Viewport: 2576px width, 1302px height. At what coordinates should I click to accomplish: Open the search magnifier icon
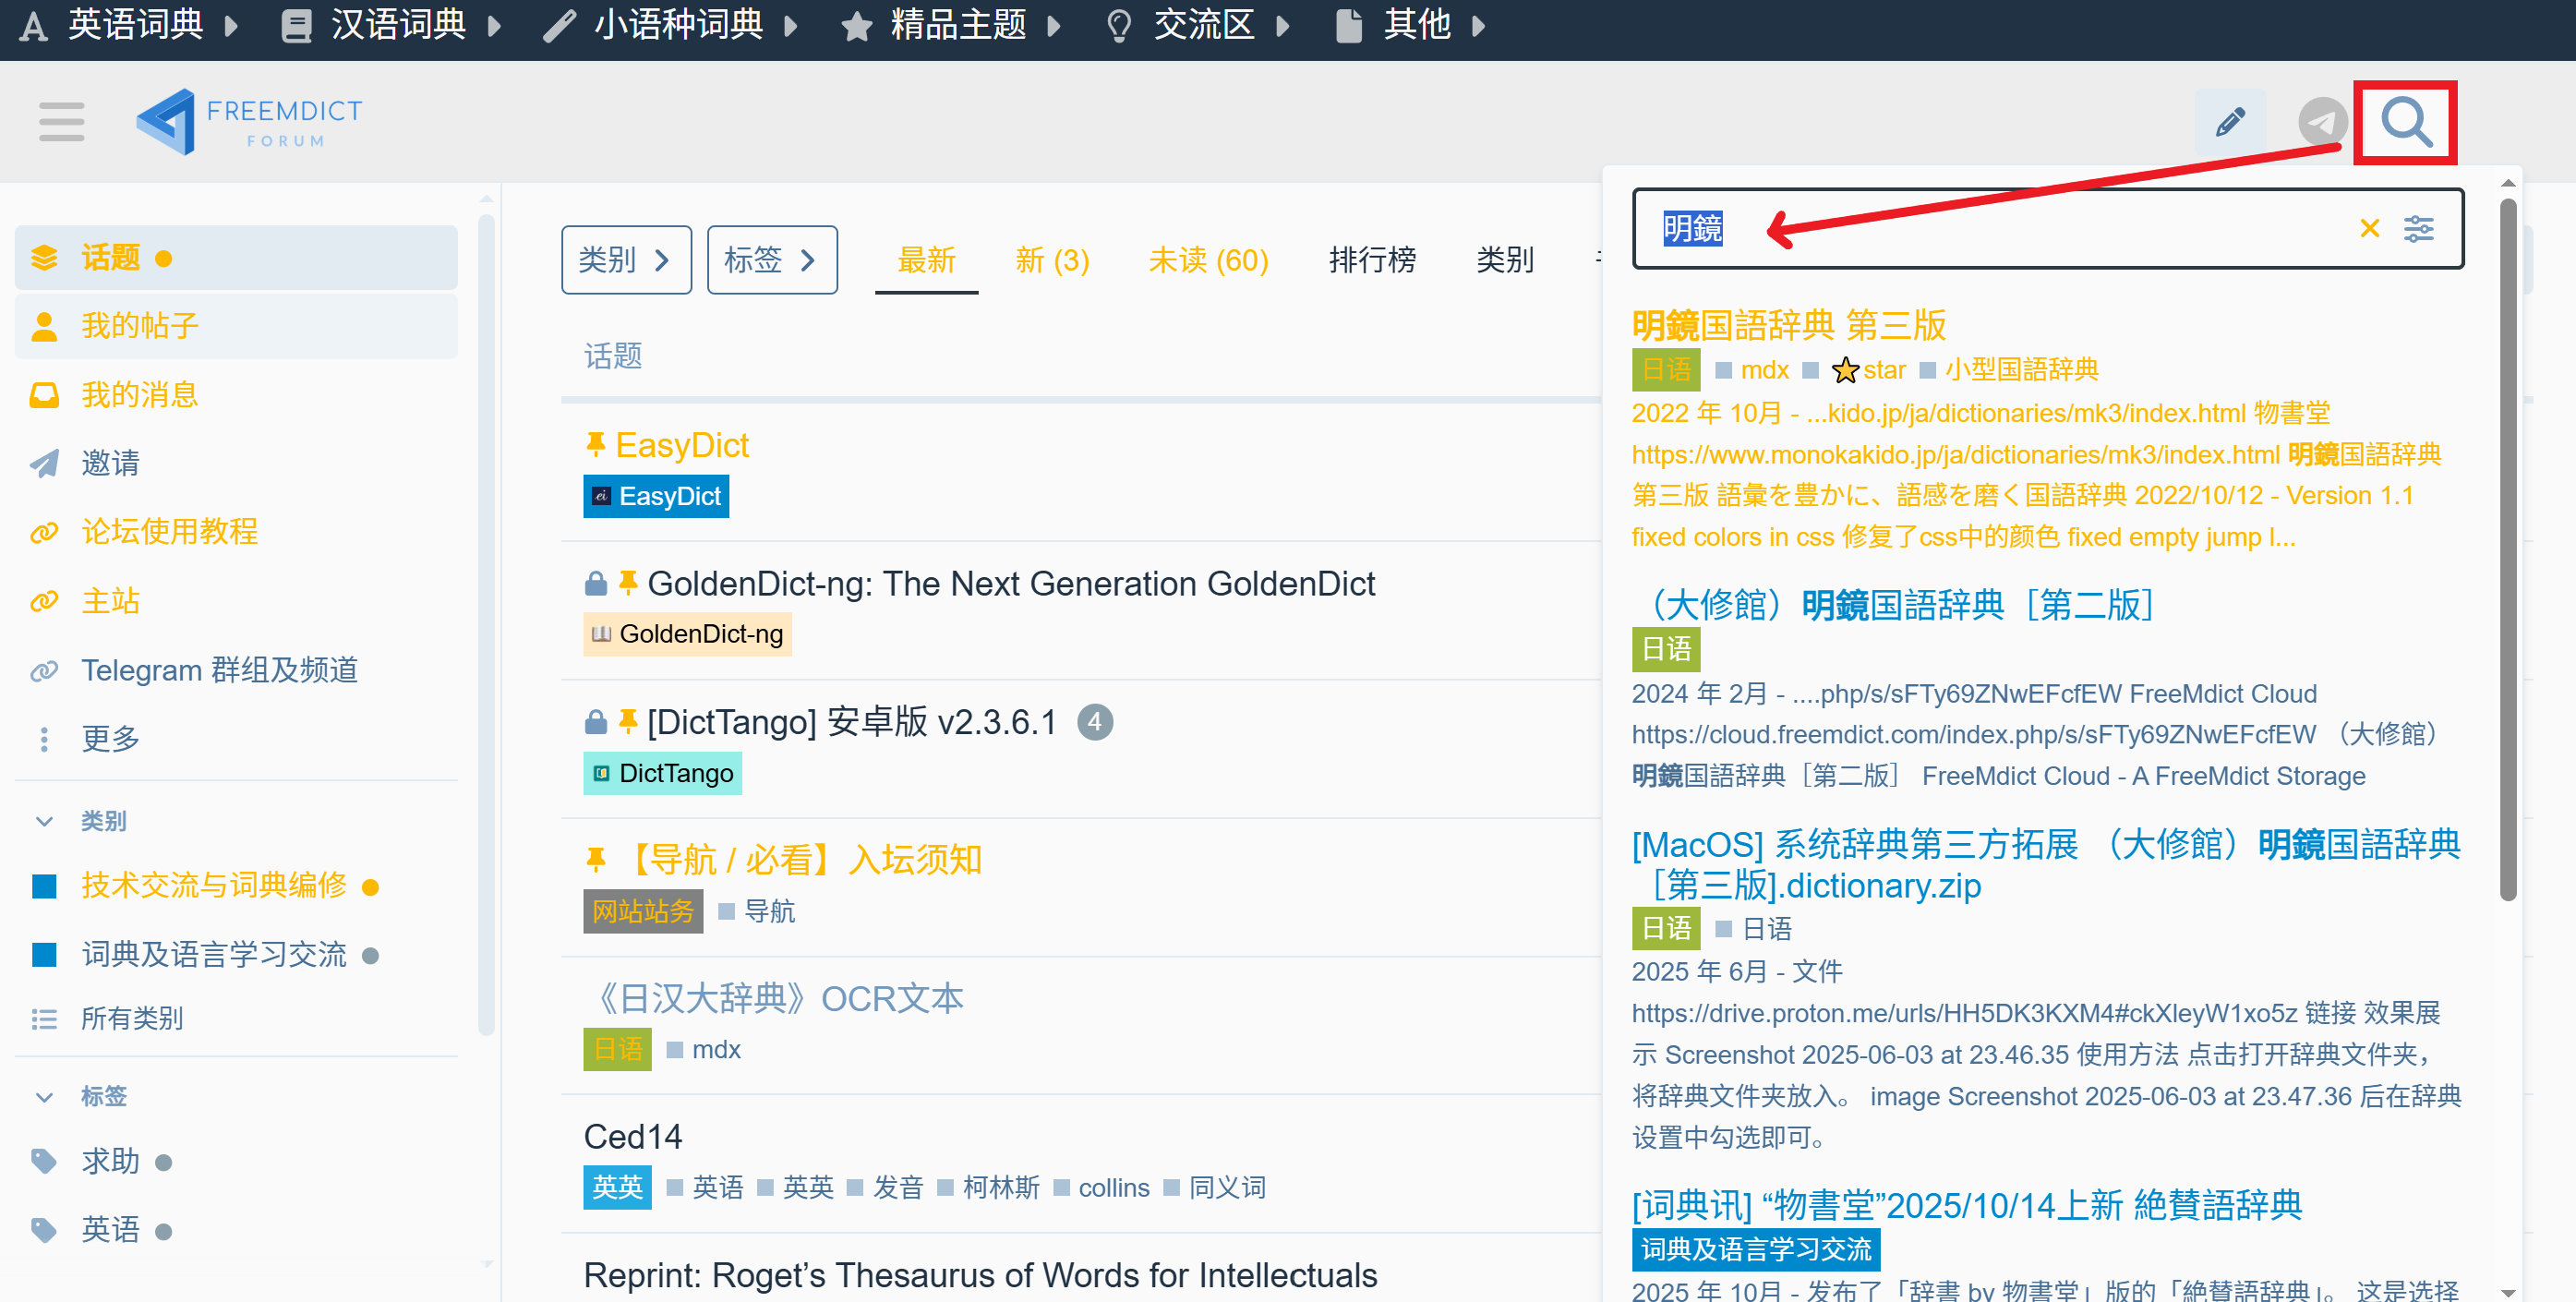coord(2405,122)
